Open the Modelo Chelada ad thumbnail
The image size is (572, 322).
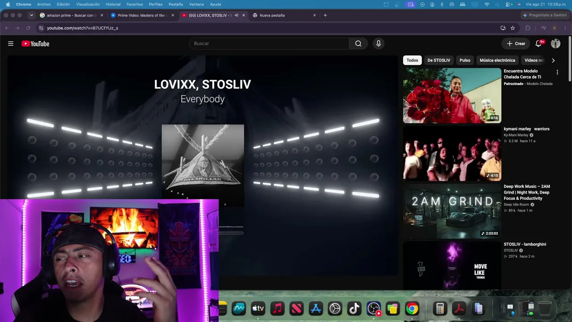pyautogui.click(x=452, y=96)
